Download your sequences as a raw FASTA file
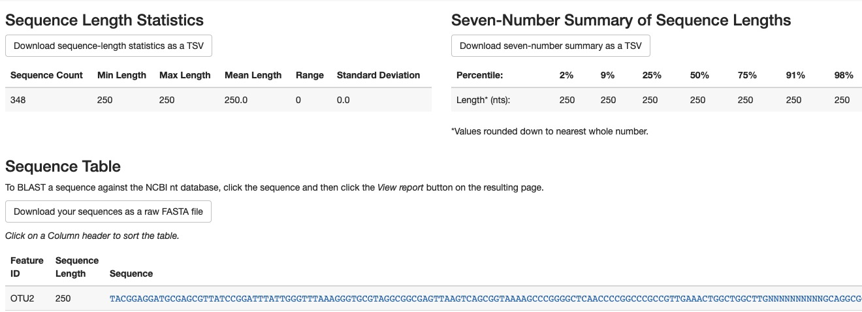 coord(108,211)
